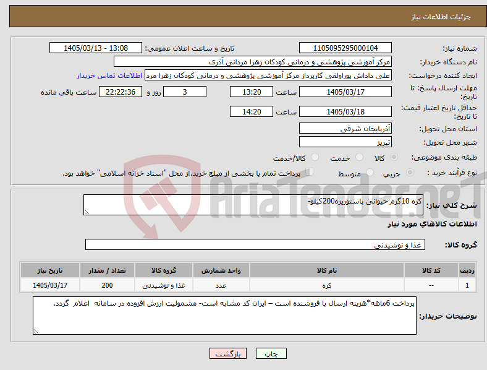Select the کالا/خدمت radio button
The width and height of the screenshot is (487, 370).
(x=315, y=157)
